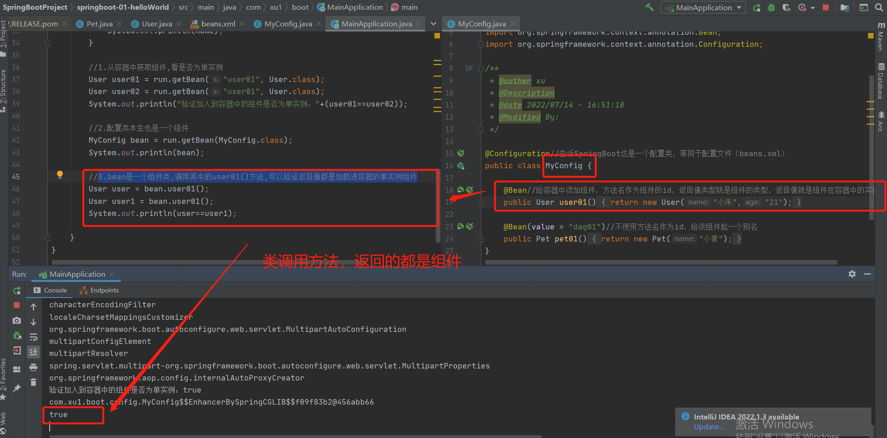Click the Update link in IDEA notification
This screenshot has width=887, height=438.
tap(709, 427)
